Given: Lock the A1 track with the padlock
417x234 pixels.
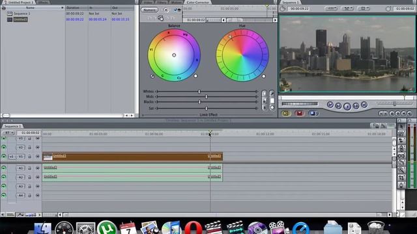Looking at the screenshot, I should (x=29, y=168).
